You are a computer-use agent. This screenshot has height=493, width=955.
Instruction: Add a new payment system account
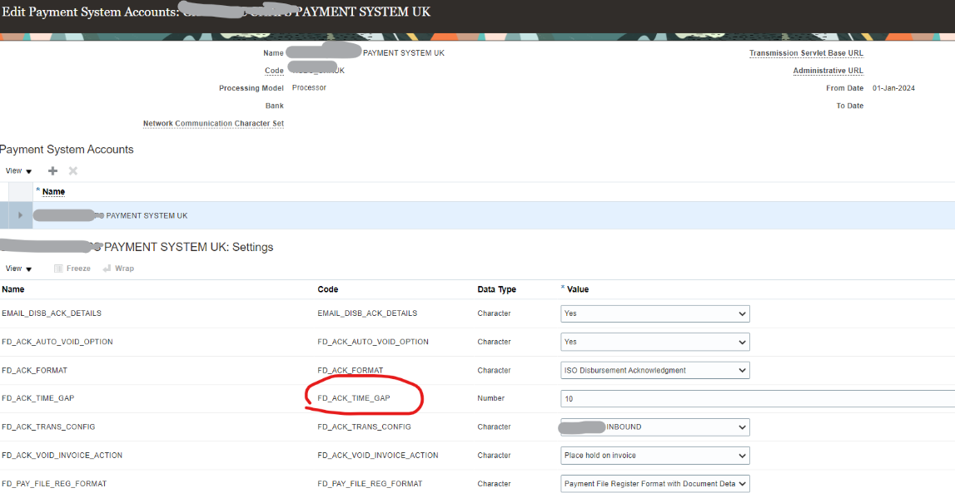52,170
